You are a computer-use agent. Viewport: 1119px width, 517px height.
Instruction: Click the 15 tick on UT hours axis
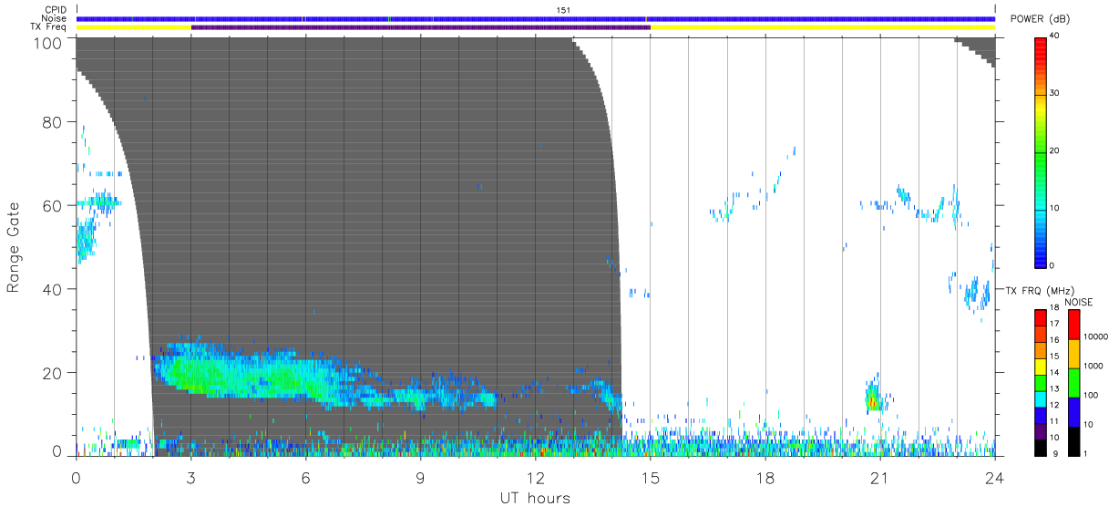coord(650,477)
